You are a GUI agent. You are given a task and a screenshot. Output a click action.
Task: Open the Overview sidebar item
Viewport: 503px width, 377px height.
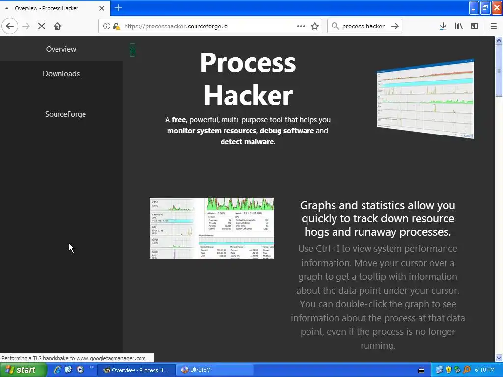click(x=61, y=49)
